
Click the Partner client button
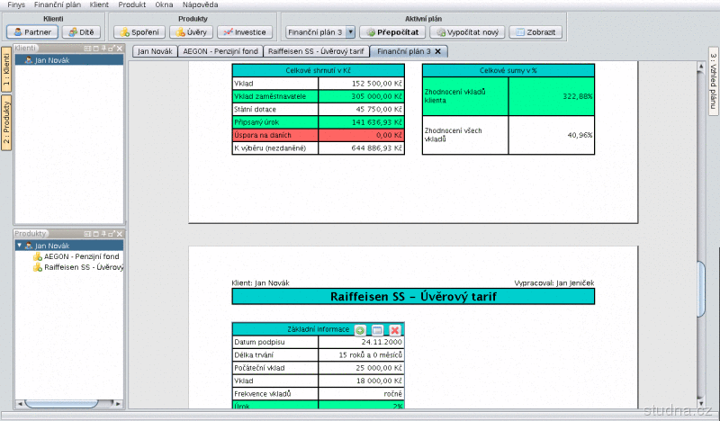[x=31, y=31]
